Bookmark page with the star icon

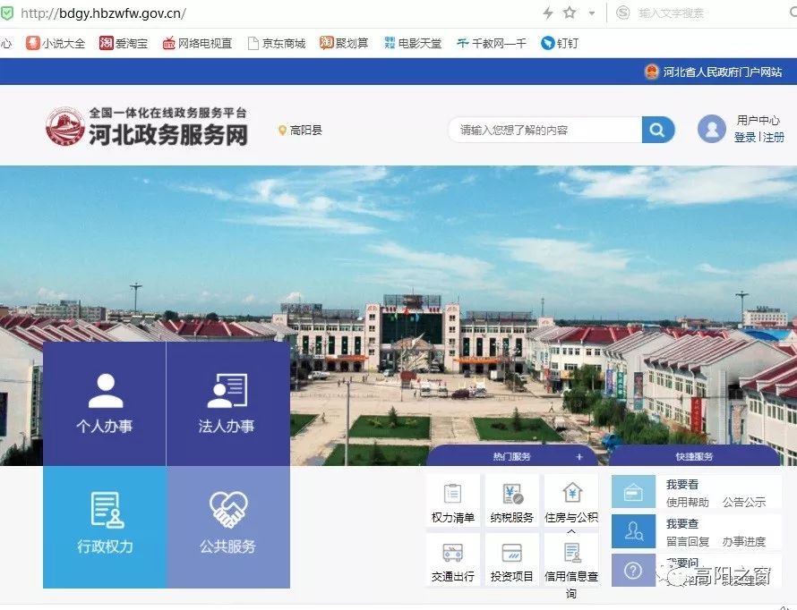[x=570, y=13]
